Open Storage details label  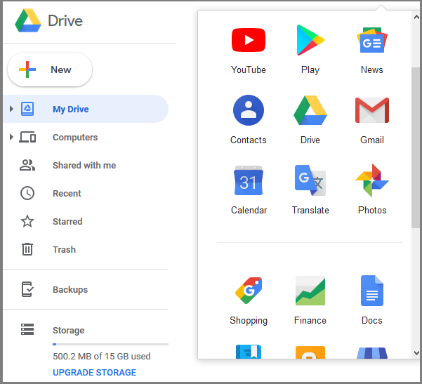point(68,330)
